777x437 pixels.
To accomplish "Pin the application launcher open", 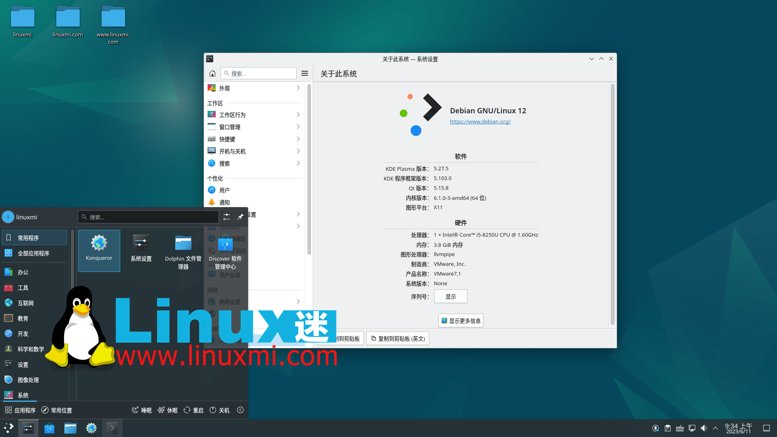I will tap(240, 217).
